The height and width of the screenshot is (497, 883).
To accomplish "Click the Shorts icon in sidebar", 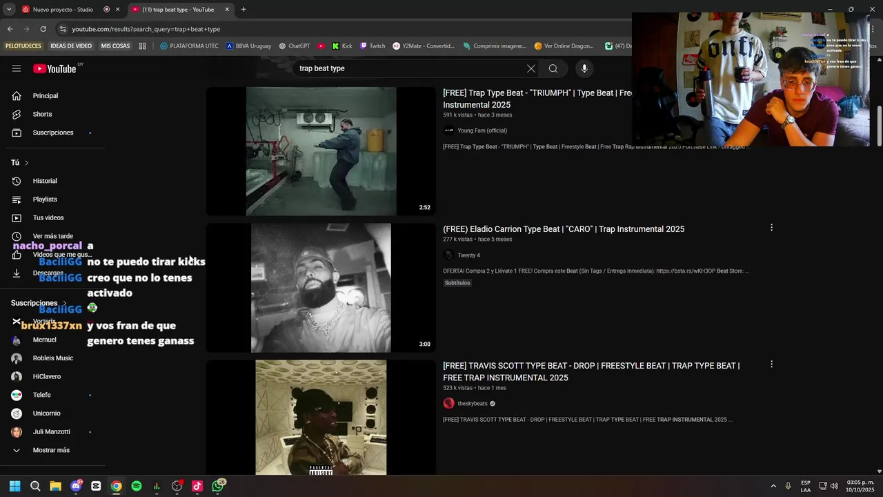I will (x=17, y=114).
